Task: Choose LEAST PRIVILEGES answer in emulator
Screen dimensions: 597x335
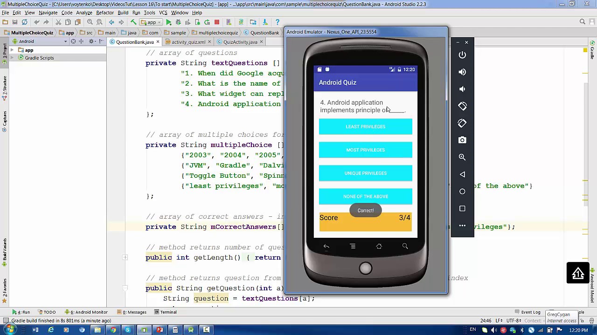Action: click(x=366, y=127)
